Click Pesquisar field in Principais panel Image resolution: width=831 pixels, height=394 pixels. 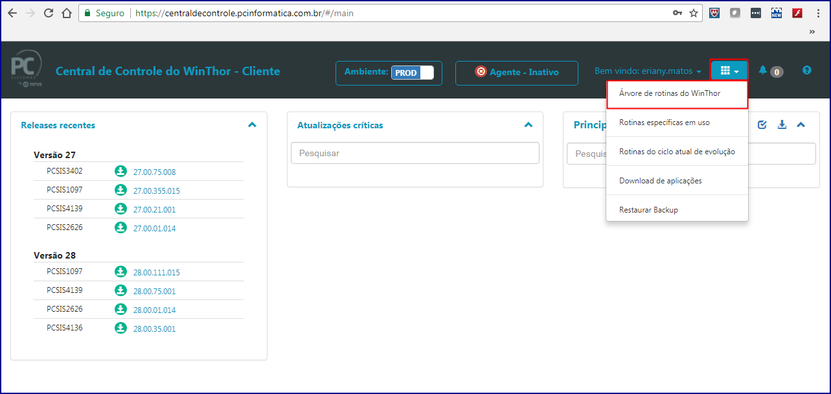691,153
